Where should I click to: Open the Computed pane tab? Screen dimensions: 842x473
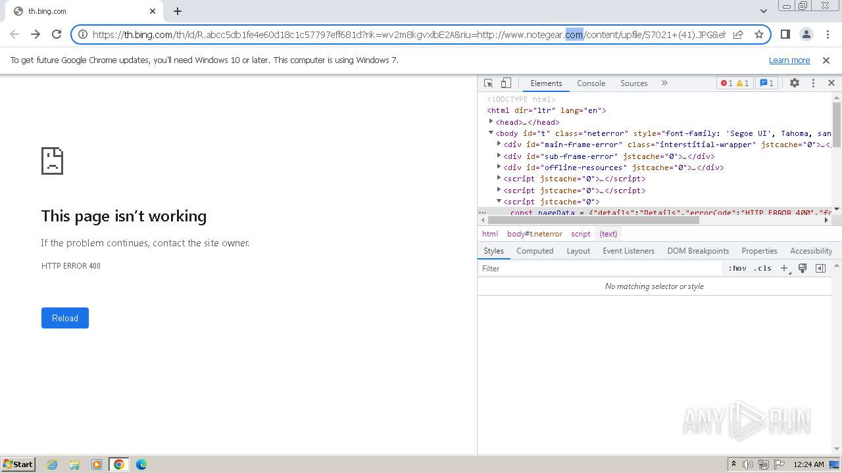tap(535, 251)
